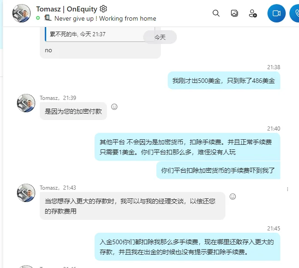This screenshot has width=299, height=268.
Task: Open Tomasz profile picture in header
Action: [x=21, y=13]
